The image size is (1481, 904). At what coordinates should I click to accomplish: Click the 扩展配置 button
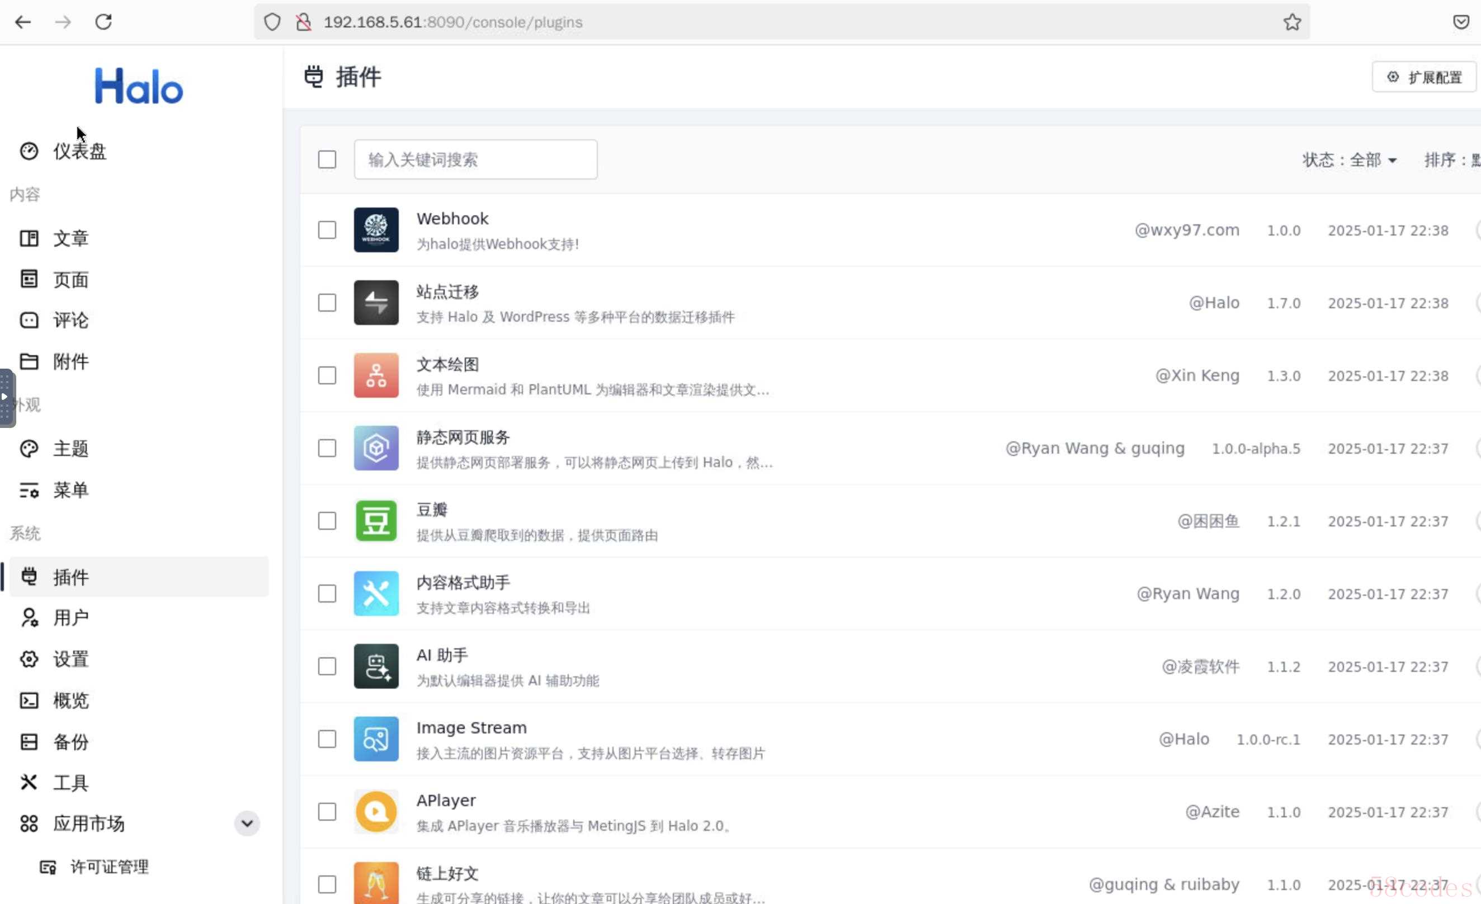click(x=1424, y=77)
